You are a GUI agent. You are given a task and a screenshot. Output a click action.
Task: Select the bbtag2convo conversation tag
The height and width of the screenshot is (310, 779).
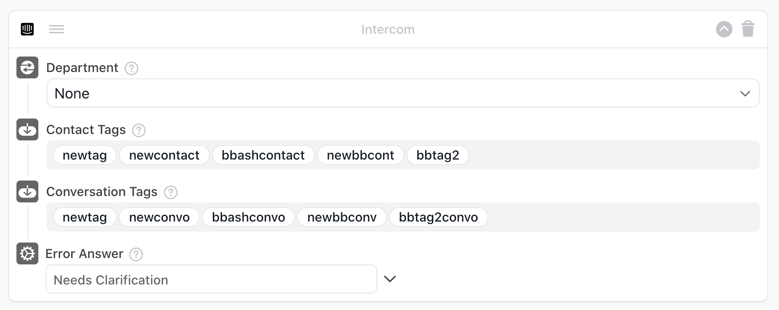click(x=439, y=217)
